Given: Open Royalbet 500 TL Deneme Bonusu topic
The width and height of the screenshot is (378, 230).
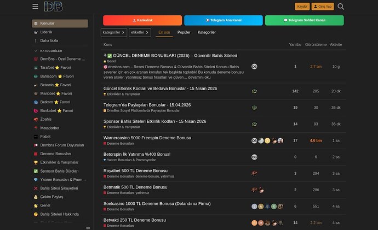Looking at the screenshot, I should [x=135, y=171].
